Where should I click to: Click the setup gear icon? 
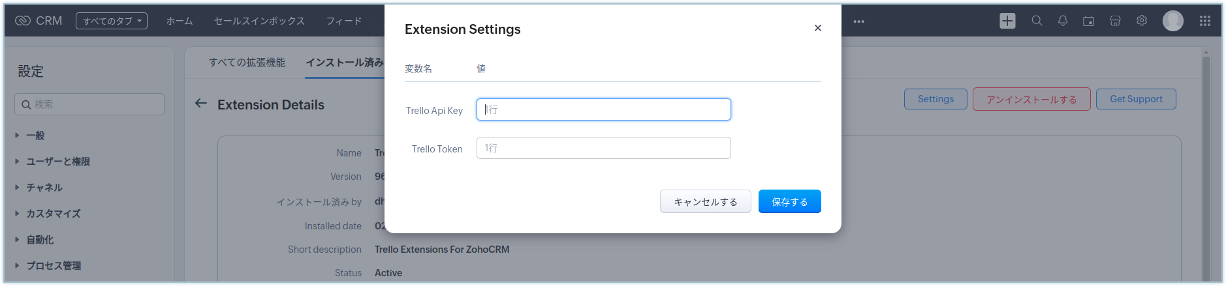pyautogui.click(x=1141, y=21)
